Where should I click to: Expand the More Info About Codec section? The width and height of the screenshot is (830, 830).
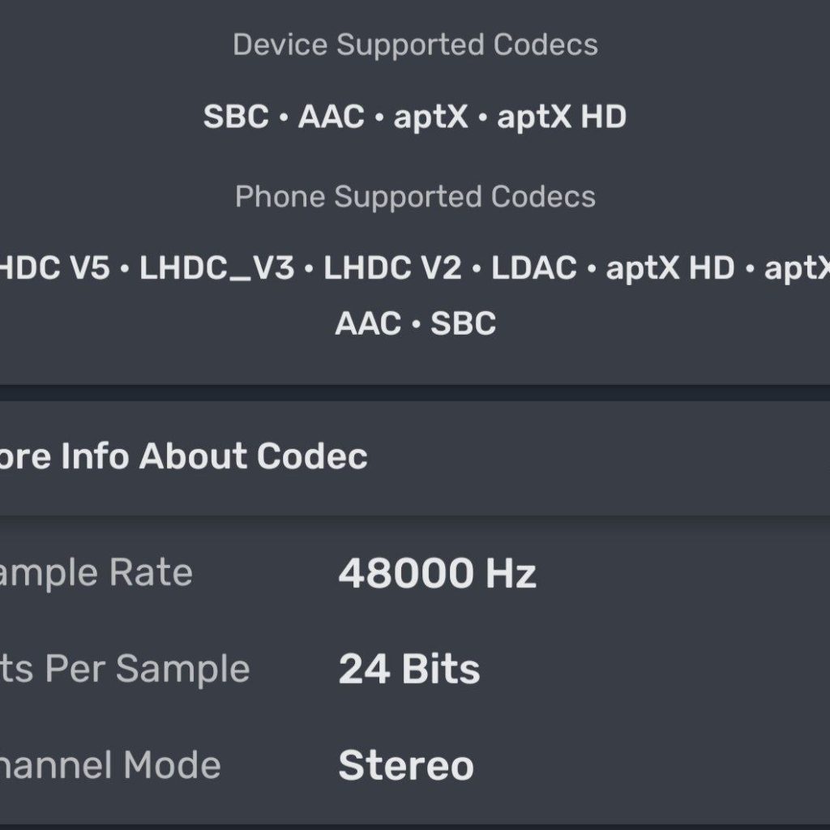coord(182,457)
